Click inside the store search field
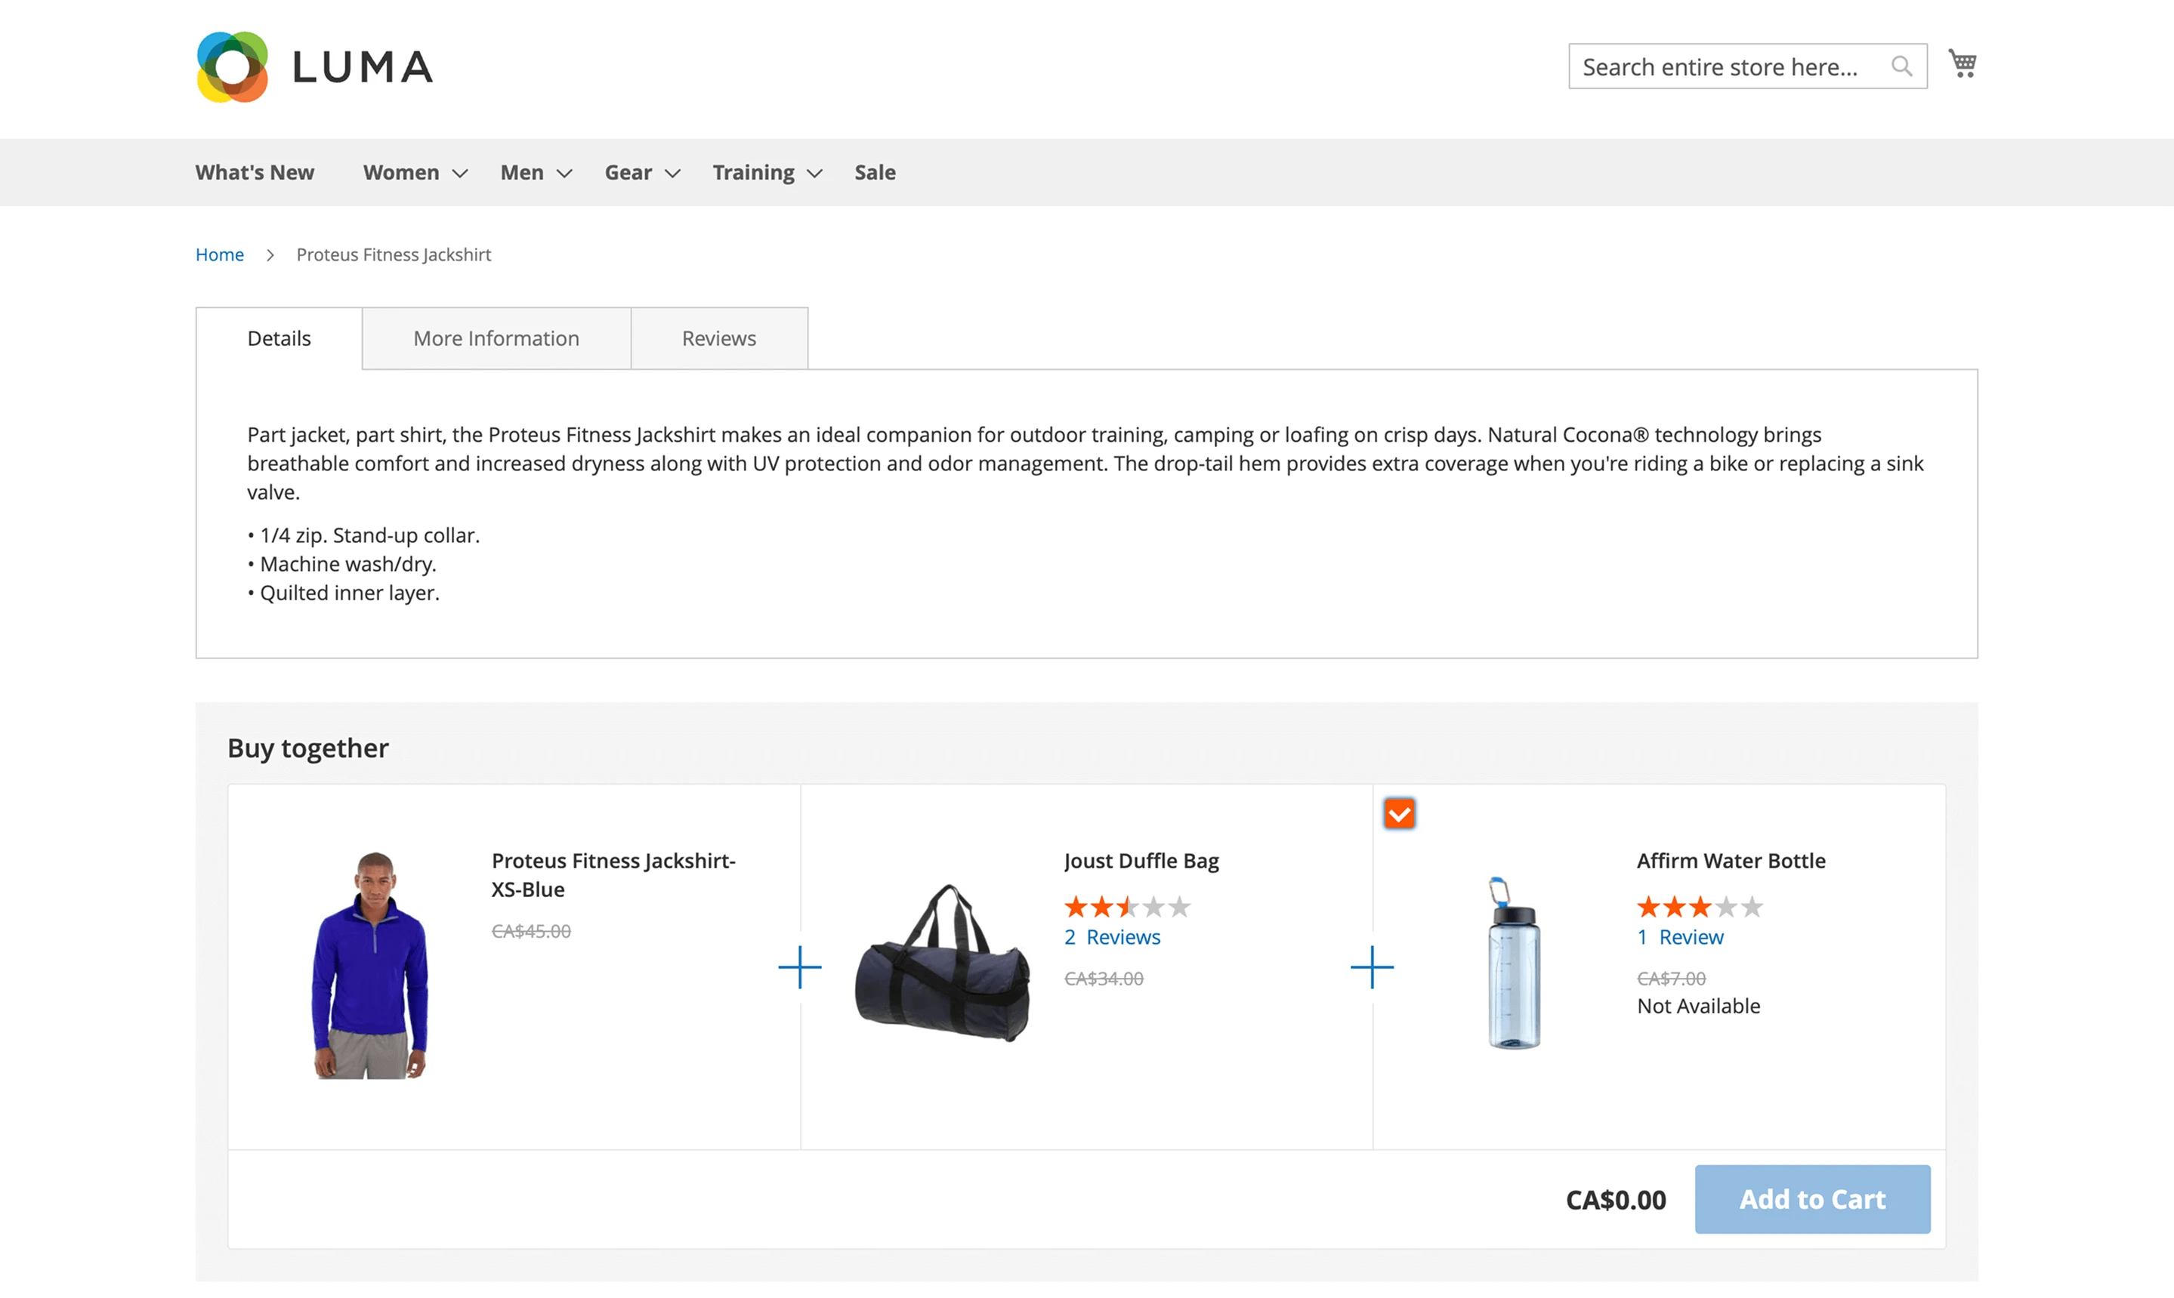Viewport: 2174px width, 1298px height. pyautogui.click(x=1732, y=66)
